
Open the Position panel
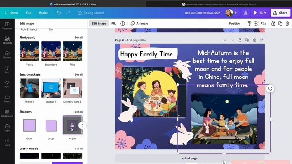235,23
